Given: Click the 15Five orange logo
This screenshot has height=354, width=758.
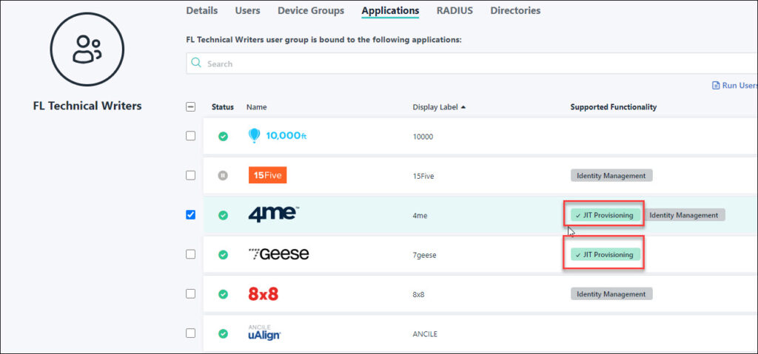Looking at the screenshot, I should 267,175.
